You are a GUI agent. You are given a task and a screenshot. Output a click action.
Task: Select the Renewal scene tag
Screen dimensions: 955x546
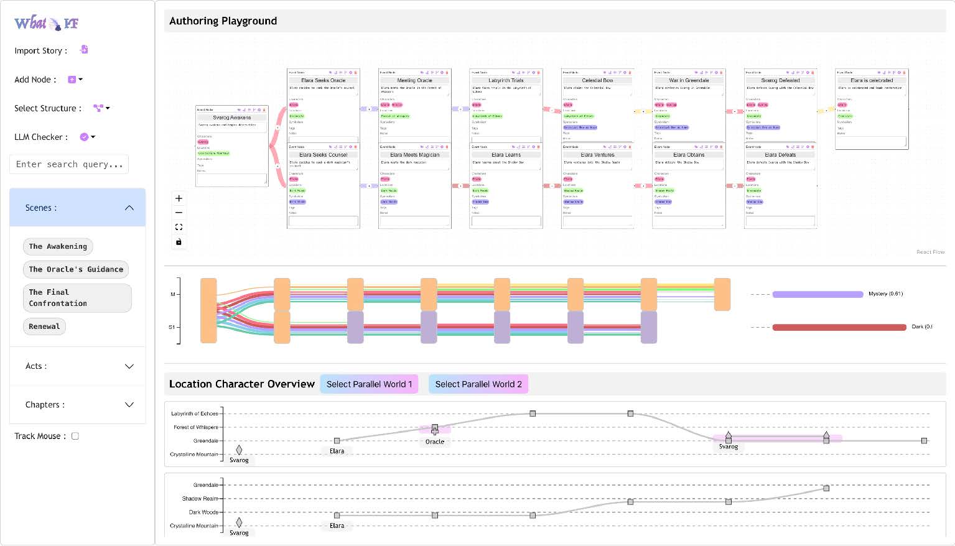click(44, 326)
